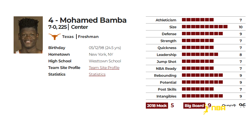Open the Team Site Profile link
250x115 pixels.
104,68
